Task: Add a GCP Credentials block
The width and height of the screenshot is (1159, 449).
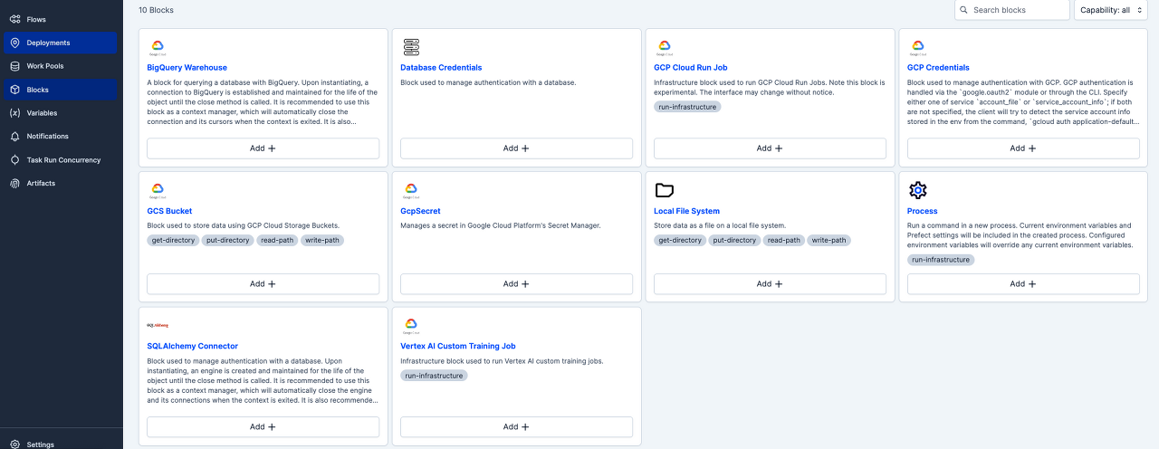Action: point(1023,148)
